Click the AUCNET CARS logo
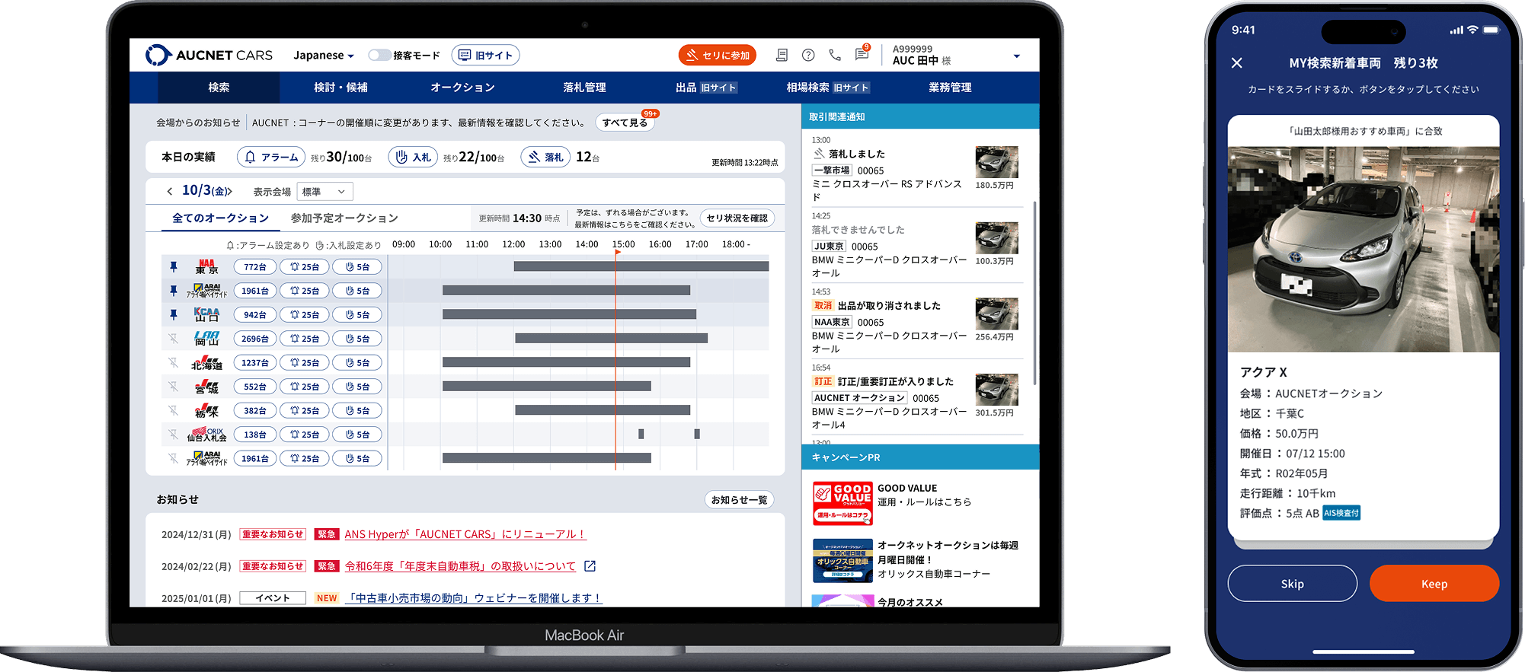 209,55
